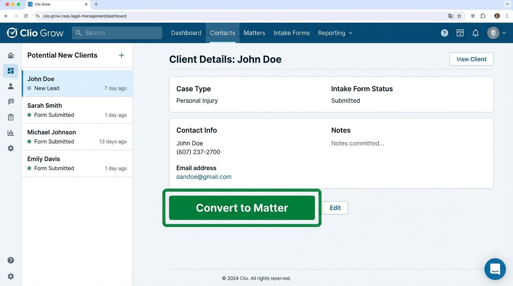Go to the Intake Forms menu item
Image resolution: width=513 pixels, height=286 pixels.
pos(291,33)
